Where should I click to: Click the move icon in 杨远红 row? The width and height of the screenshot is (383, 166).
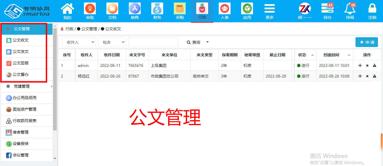[x=360, y=76]
